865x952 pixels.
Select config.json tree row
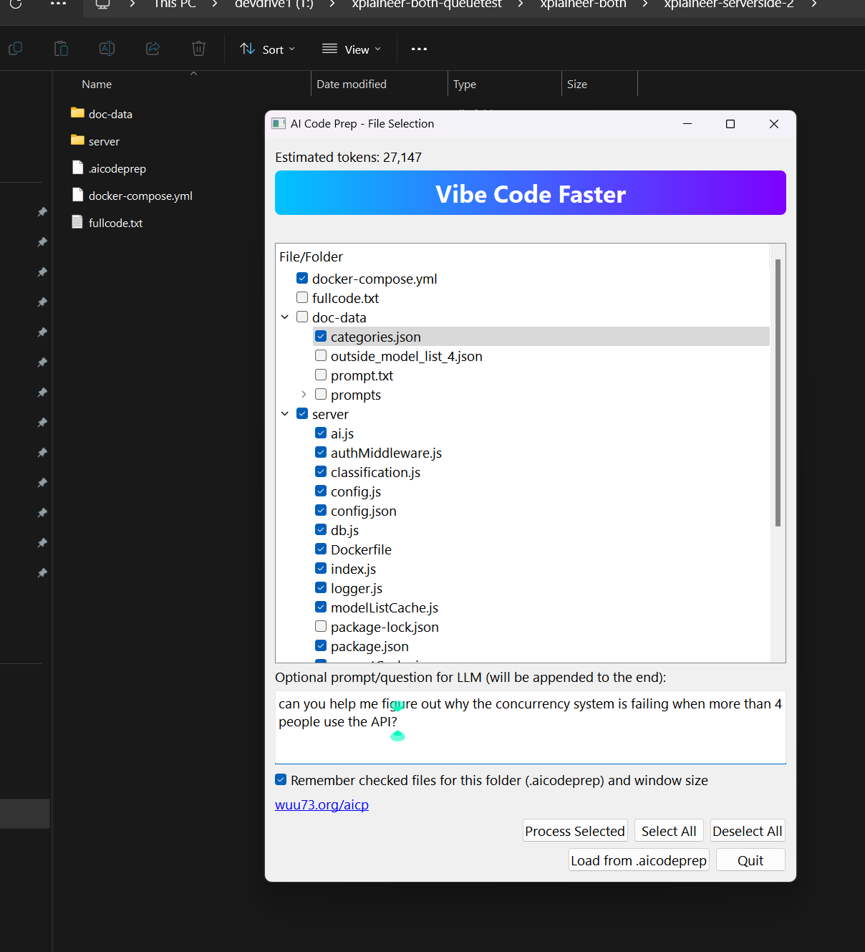364,511
